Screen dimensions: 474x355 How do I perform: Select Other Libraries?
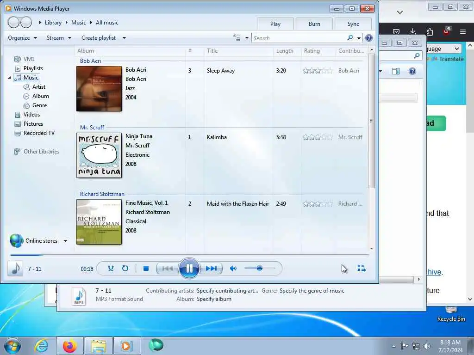[37, 152]
